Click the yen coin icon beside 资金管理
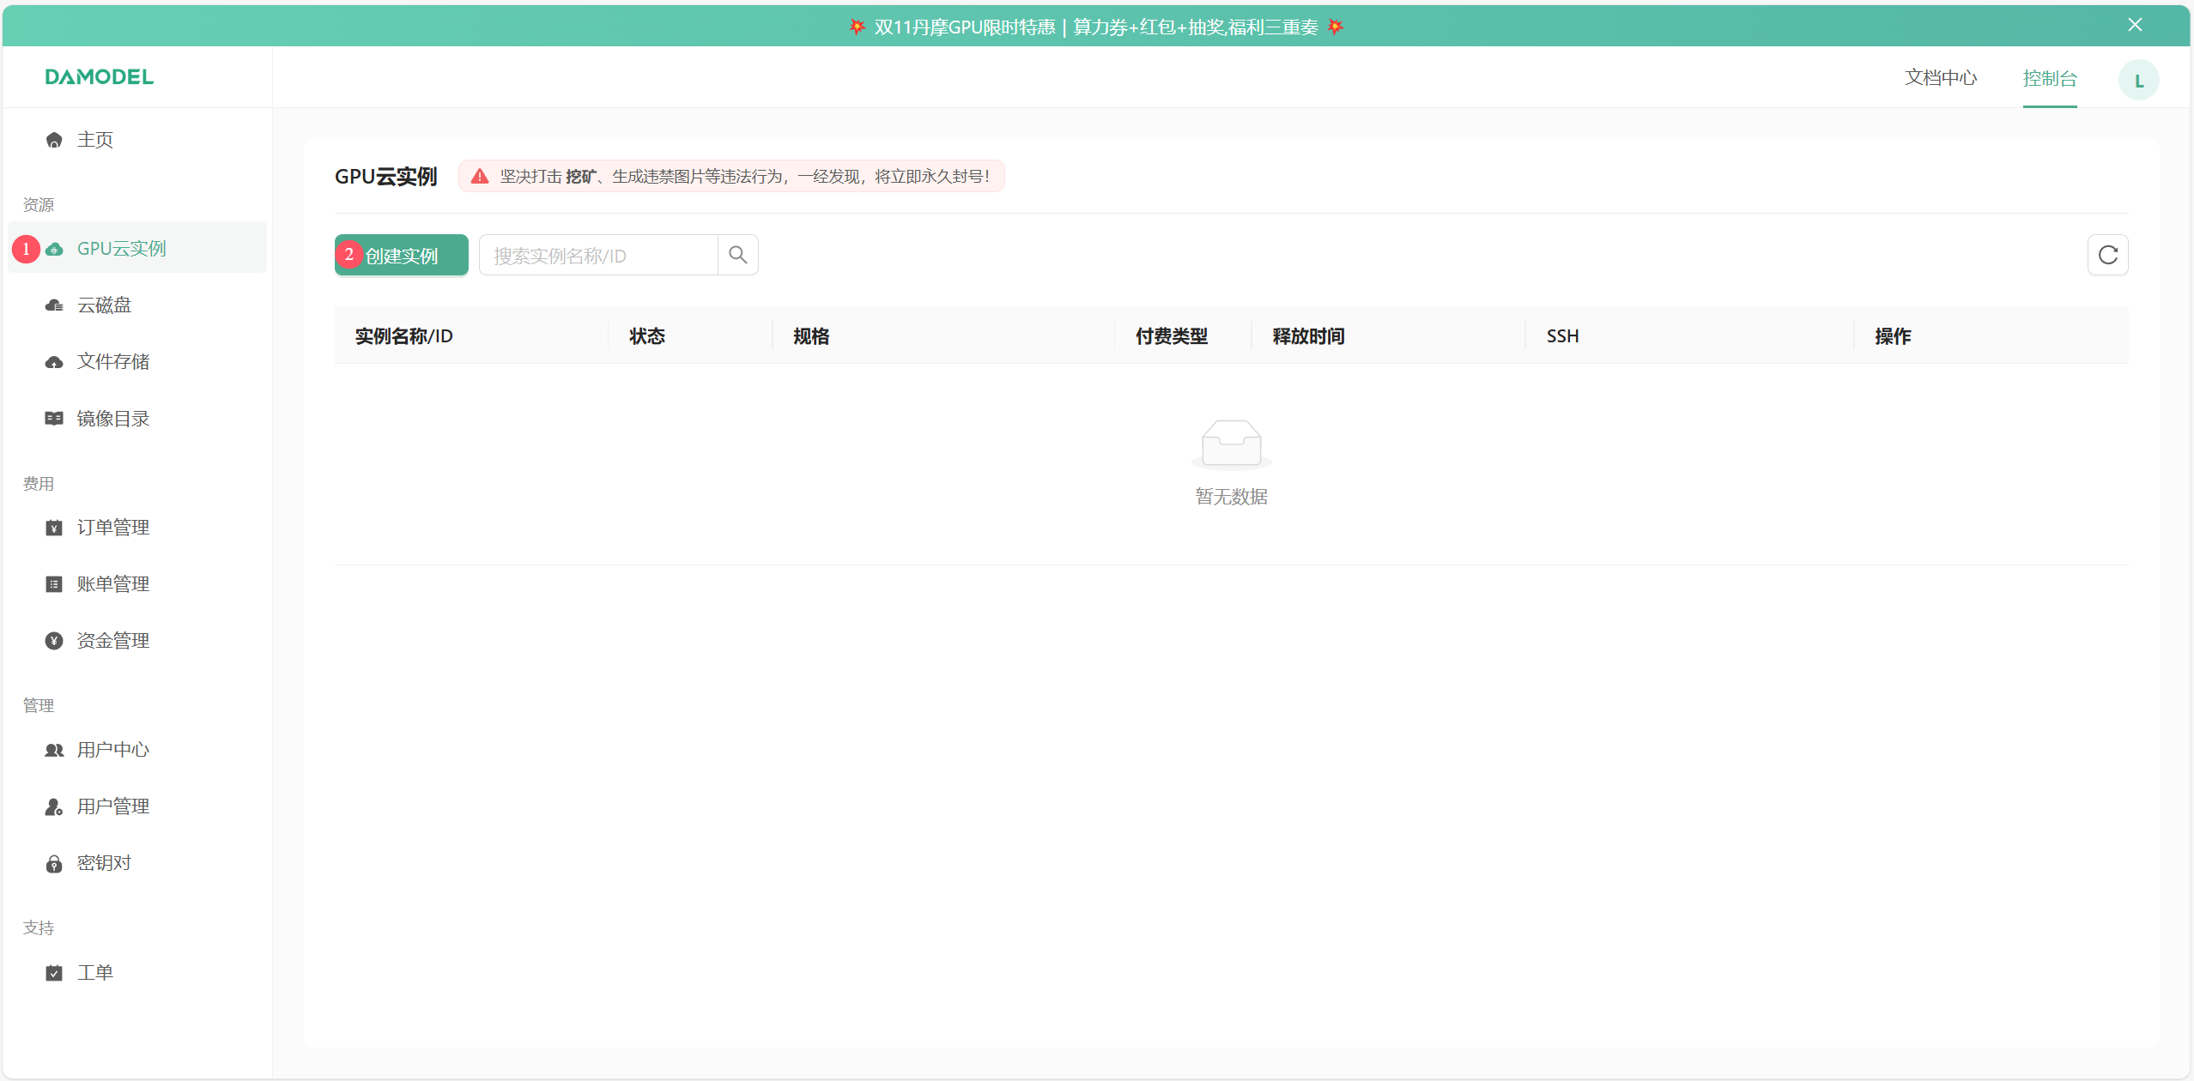This screenshot has height=1081, width=2194. (54, 641)
